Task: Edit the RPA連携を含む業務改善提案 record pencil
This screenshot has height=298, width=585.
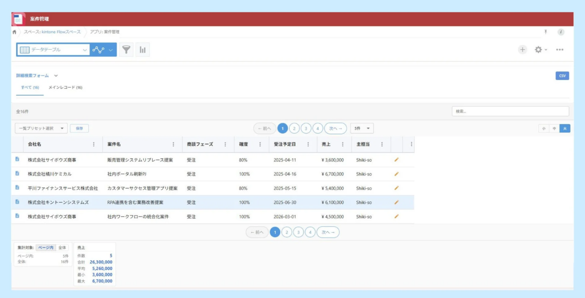Action: [x=396, y=202]
